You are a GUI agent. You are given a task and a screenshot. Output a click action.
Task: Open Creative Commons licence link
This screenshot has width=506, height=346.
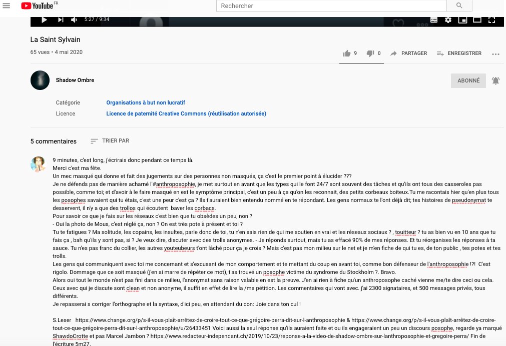pos(186,113)
